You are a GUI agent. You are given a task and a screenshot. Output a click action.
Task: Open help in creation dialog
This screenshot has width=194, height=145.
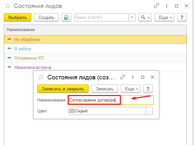(148, 89)
